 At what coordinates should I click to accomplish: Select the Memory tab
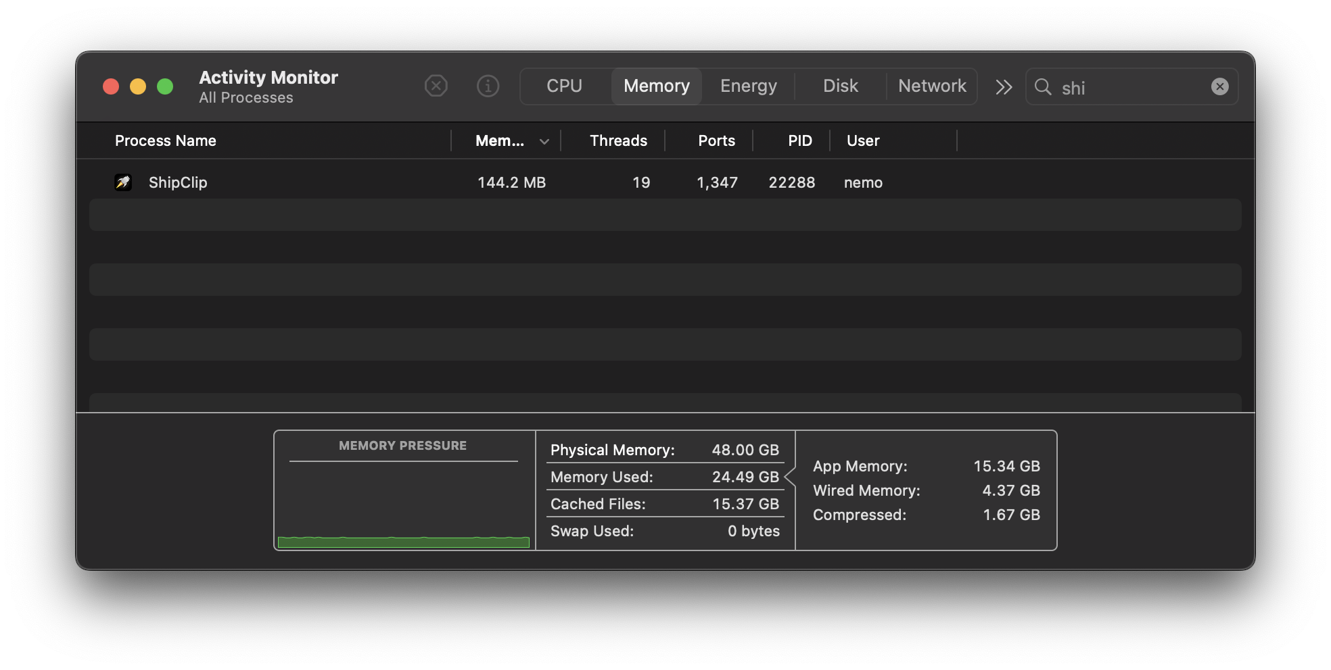click(x=656, y=86)
